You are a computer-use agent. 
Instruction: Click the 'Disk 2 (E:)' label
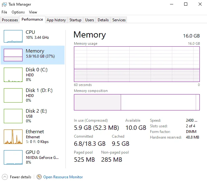click(x=36, y=111)
